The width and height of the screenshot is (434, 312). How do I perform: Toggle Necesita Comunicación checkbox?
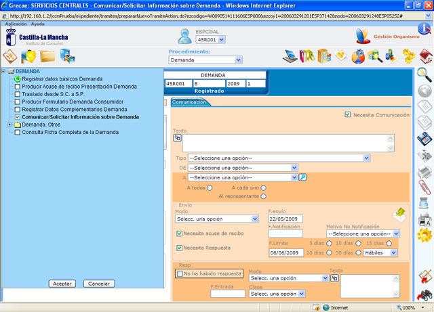pyautogui.click(x=348, y=114)
